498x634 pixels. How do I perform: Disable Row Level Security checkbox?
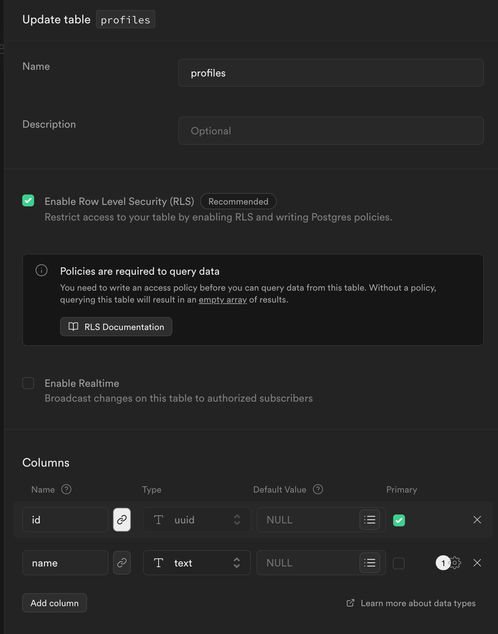click(x=28, y=200)
